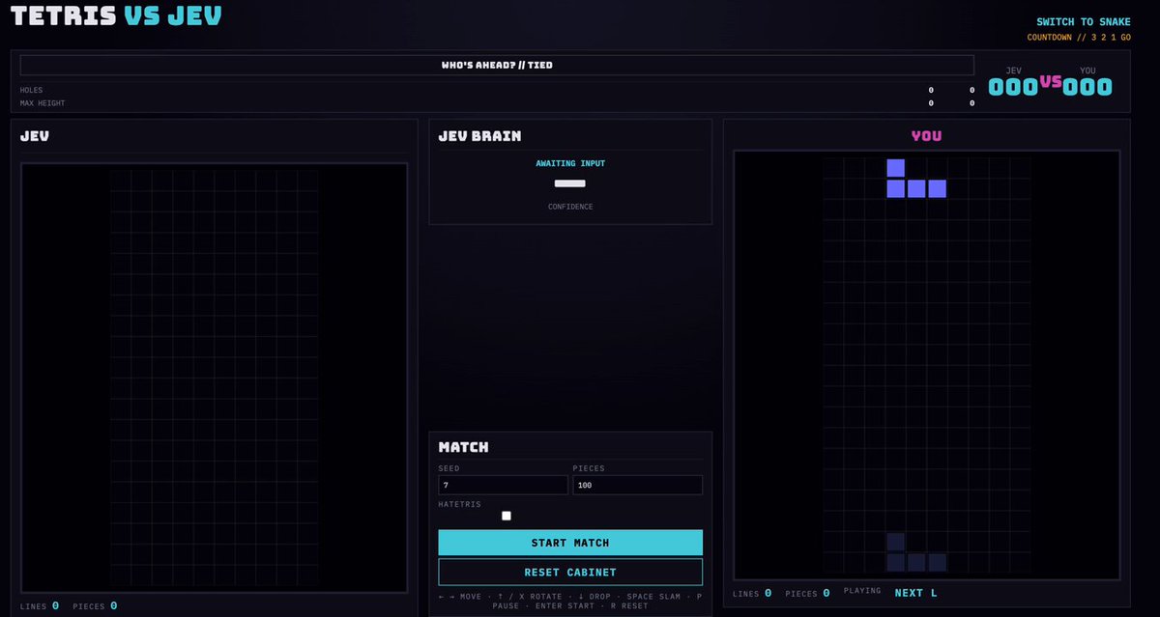This screenshot has height=617, width=1160.
Task: Click the "Holes" stat label
Action: pyautogui.click(x=32, y=90)
